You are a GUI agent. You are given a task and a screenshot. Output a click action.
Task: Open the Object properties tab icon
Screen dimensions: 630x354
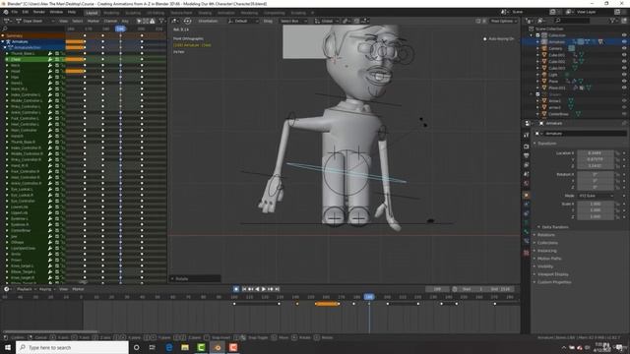[527, 196]
